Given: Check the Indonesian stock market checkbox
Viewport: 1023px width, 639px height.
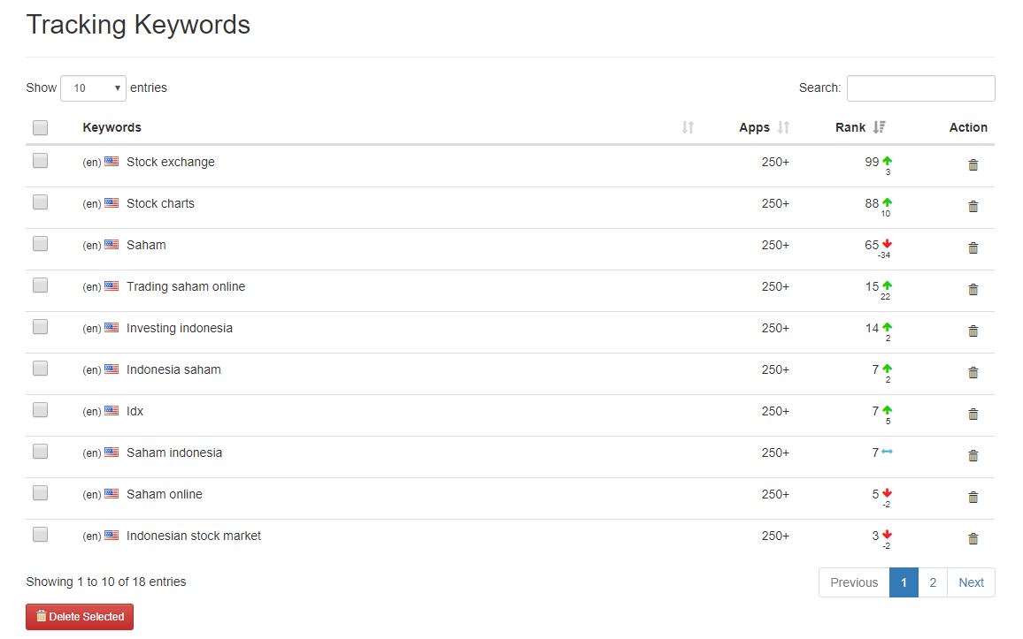Looking at the screenshot, I should [x=41, y=534].
